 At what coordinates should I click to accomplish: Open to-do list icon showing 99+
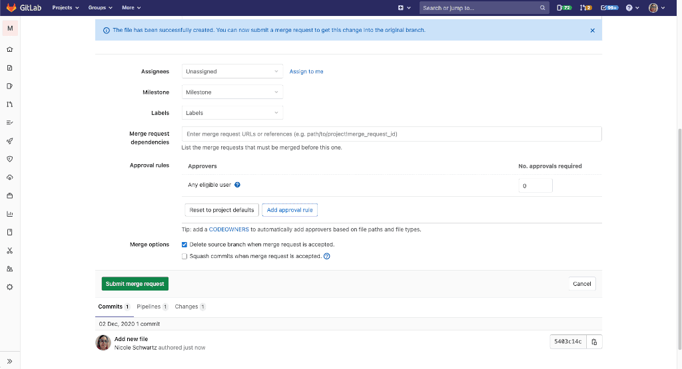coord(609,8)
